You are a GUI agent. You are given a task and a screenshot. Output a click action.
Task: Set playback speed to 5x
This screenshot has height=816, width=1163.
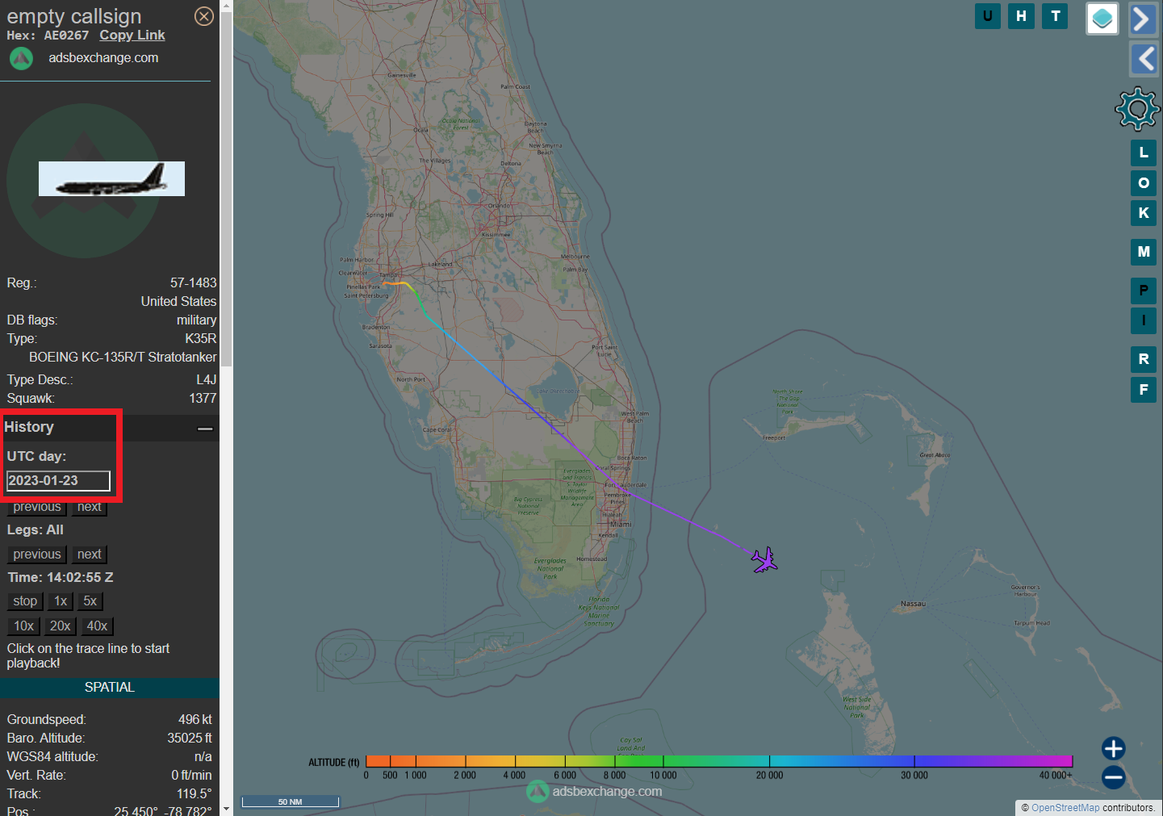tap(90, 601)
